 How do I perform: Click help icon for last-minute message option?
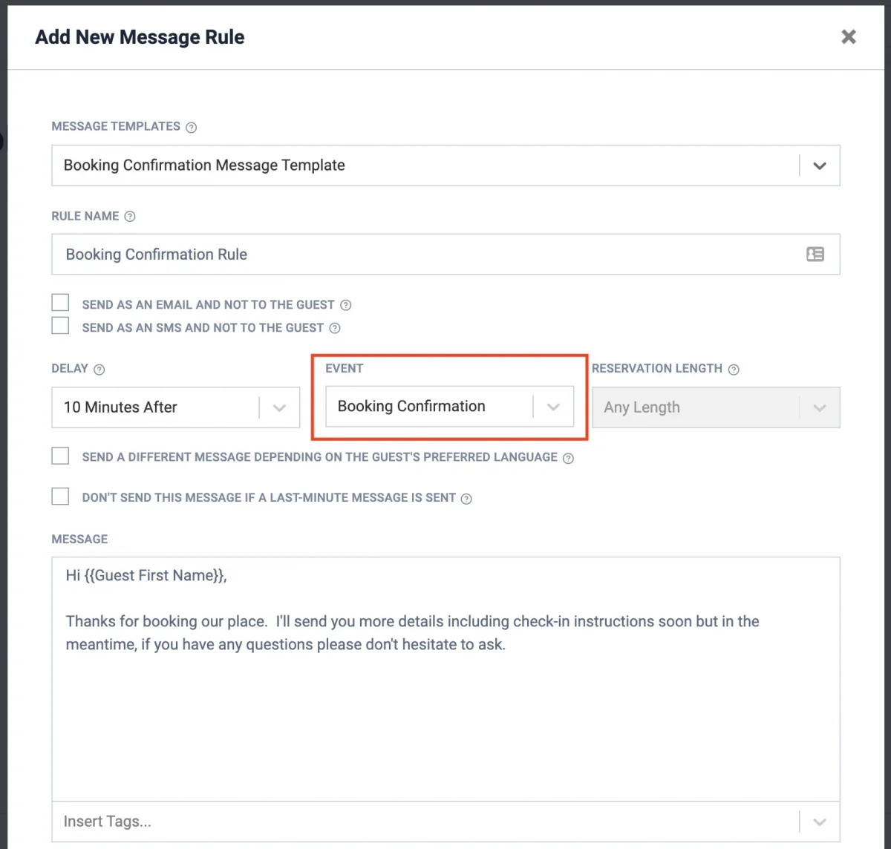[x=466, y=499]
